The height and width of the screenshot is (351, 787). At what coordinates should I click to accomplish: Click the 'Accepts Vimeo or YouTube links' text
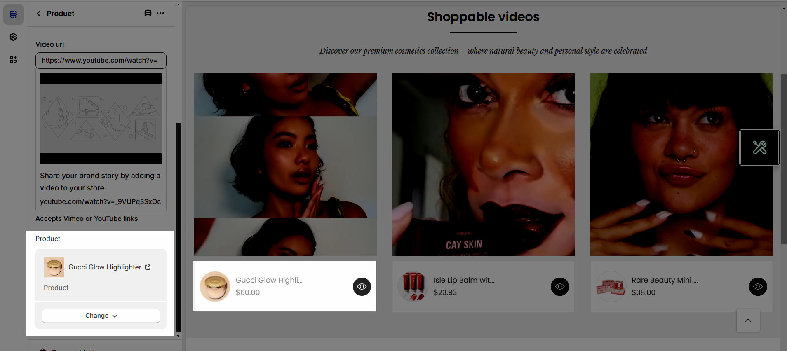pos(87,219)
